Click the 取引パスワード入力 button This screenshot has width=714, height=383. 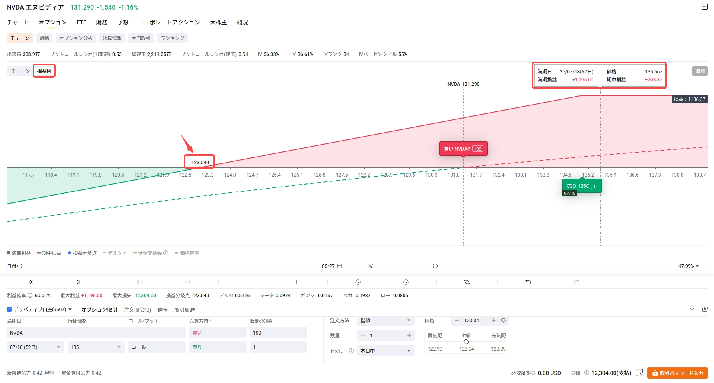677,373
